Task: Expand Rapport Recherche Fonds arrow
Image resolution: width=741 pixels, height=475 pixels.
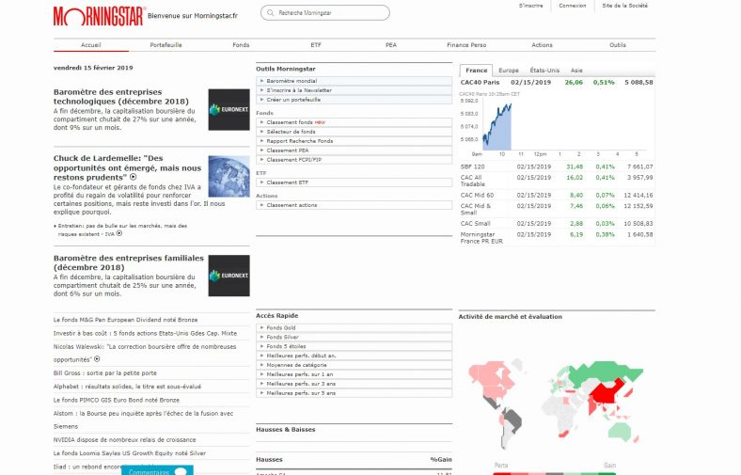Action: point(261,141)
